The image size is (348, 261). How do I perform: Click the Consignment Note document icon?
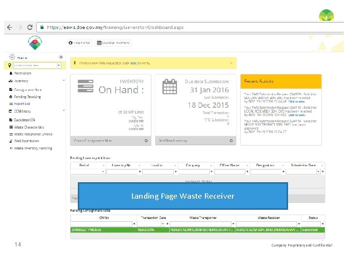11,89
